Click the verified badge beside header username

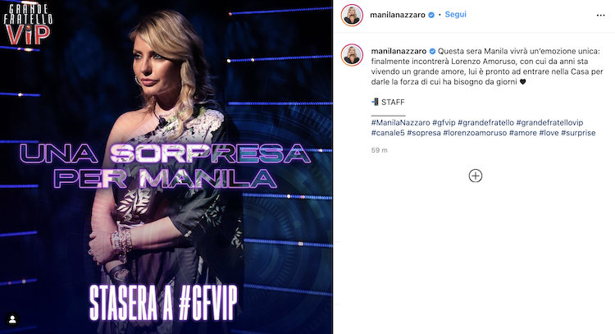click(431, 15)
